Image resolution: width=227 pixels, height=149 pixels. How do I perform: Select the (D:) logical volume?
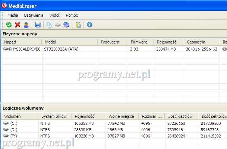click(14, 129)
